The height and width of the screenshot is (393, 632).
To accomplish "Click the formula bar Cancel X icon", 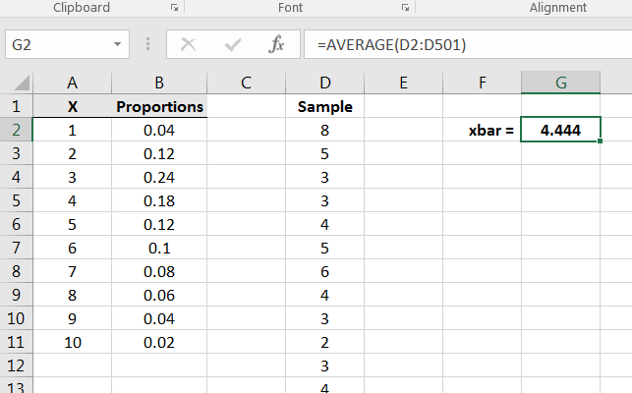I will tap(189, 45).
